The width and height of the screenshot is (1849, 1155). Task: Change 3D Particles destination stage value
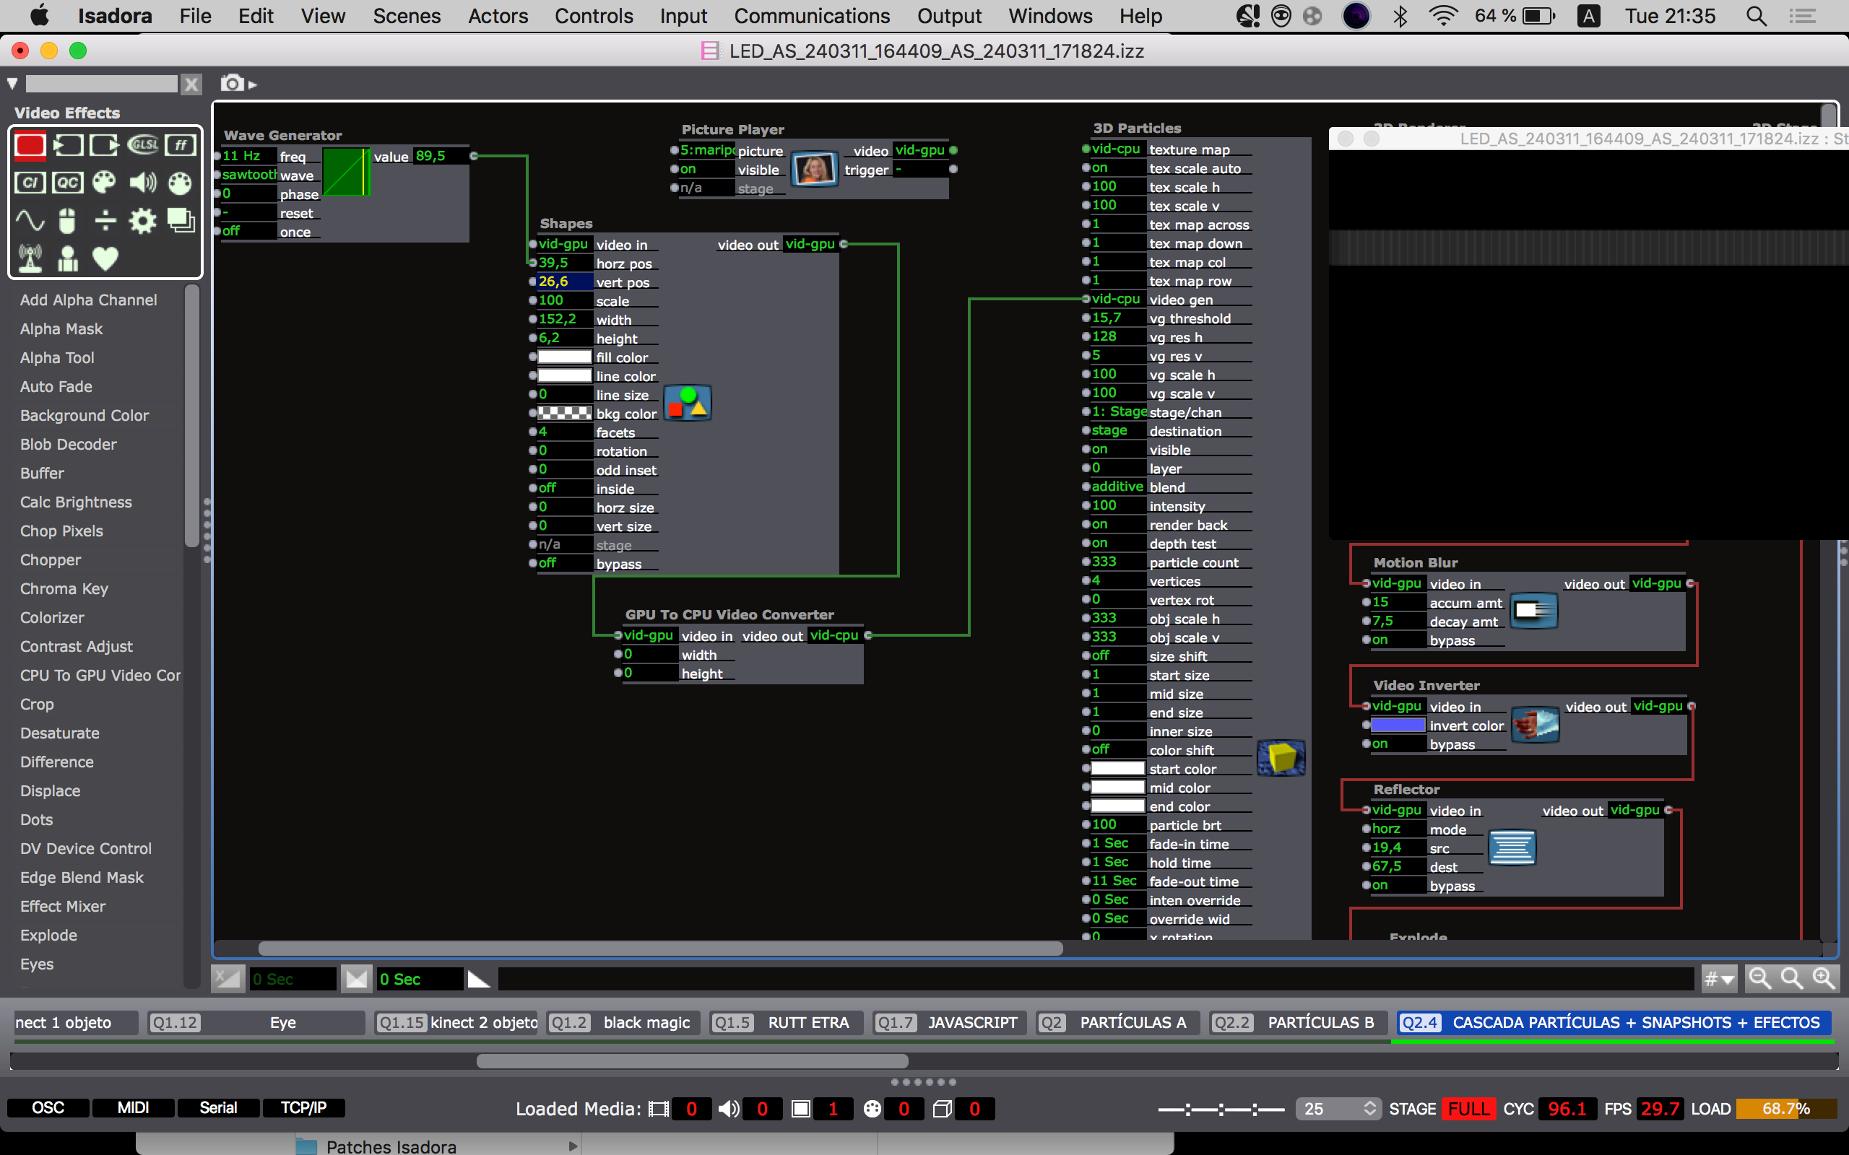pyautogui.click(x=1118, y=430)
